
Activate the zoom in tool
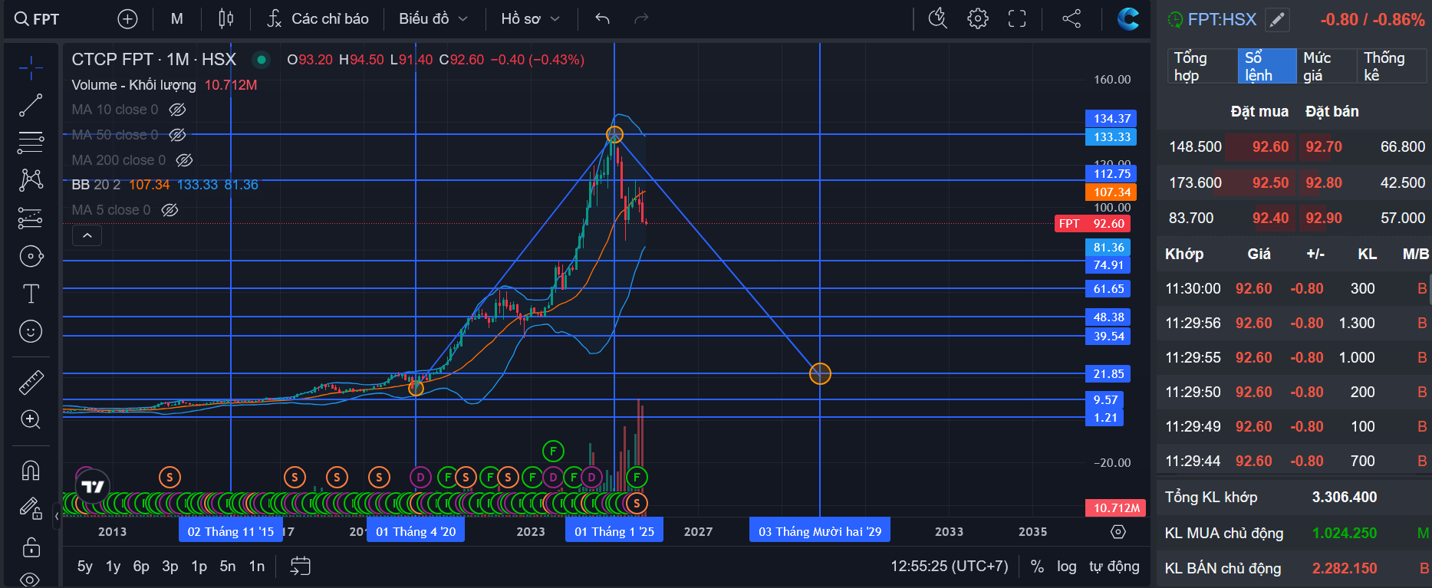tap(31, 419)
